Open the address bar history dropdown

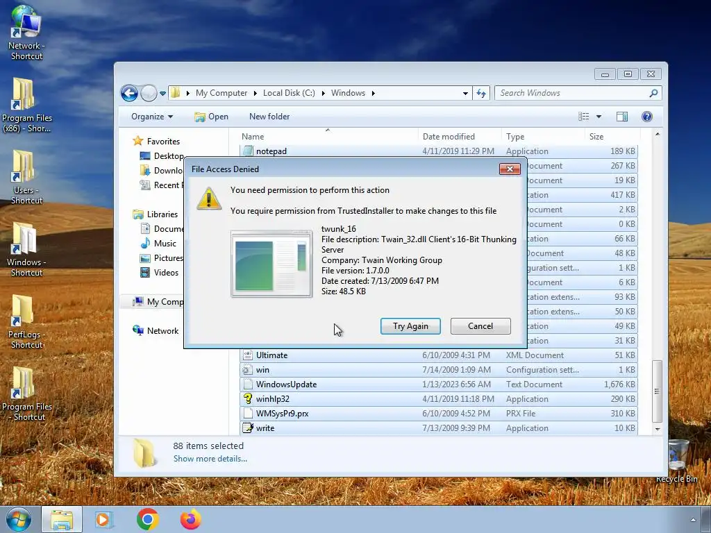point(465,94)
